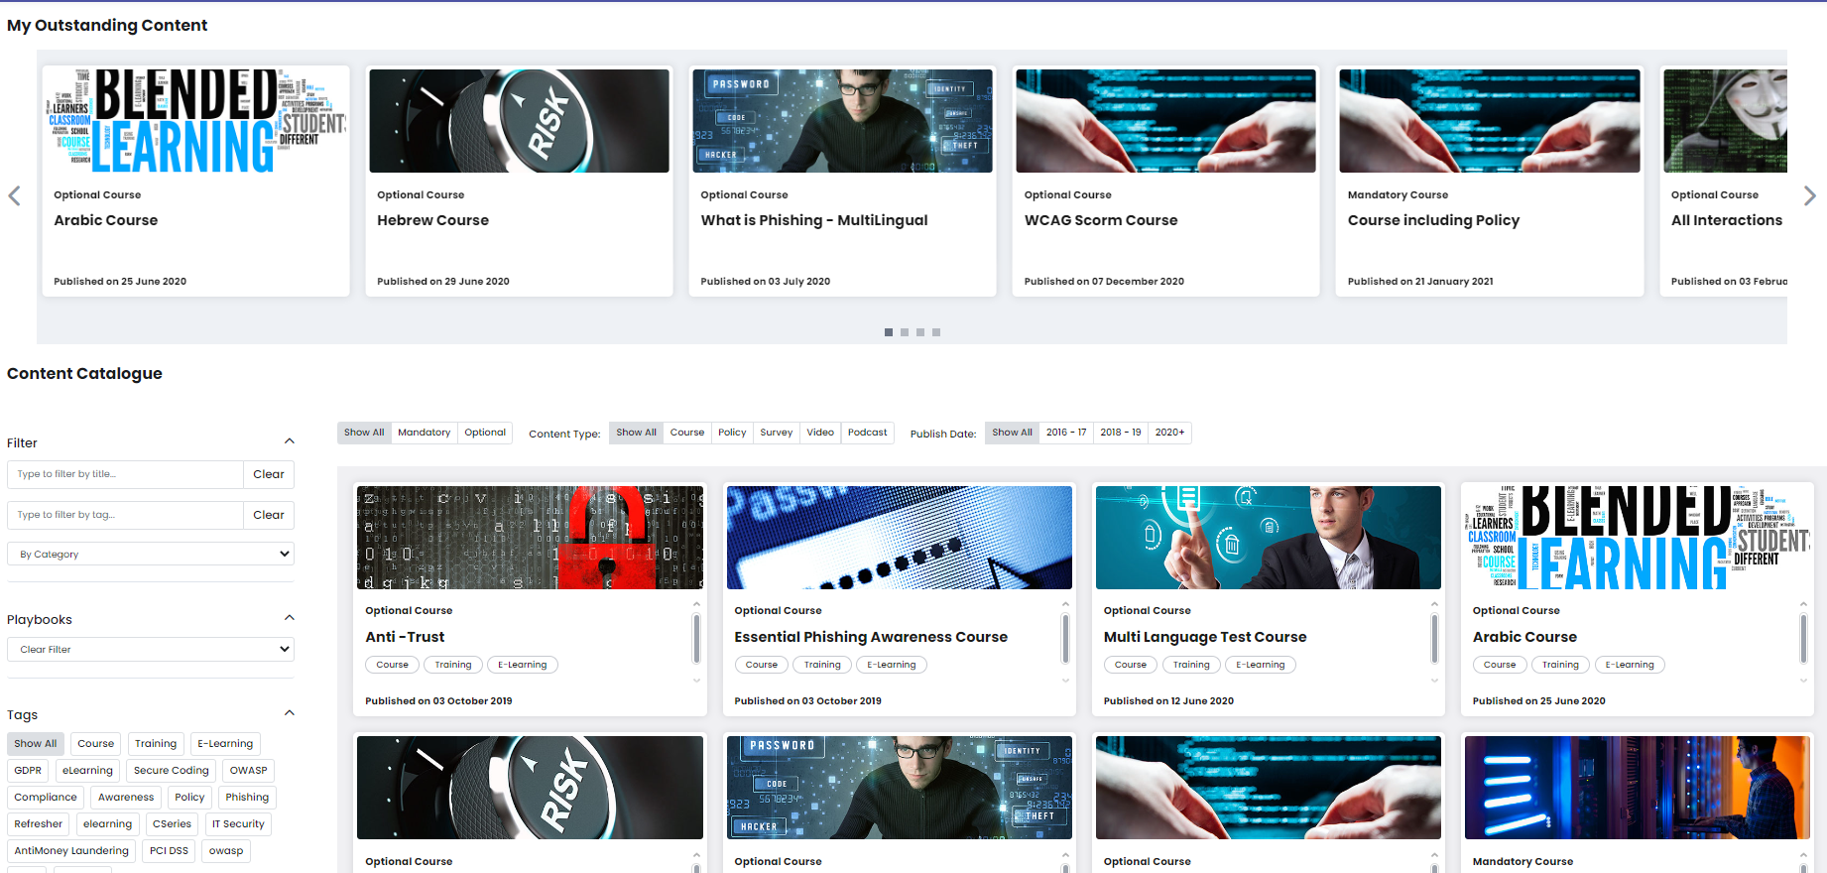Filter content type by Video

[820, 433]
